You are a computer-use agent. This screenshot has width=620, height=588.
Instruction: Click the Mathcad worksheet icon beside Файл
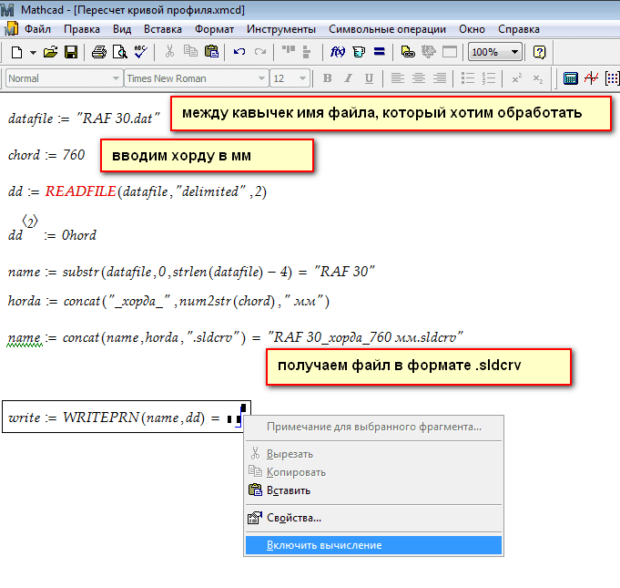point(11,29)
